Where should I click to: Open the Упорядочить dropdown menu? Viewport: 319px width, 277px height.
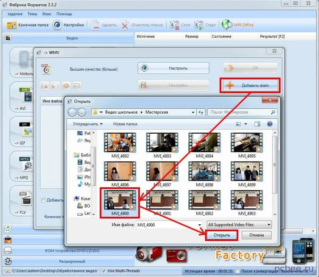click(88, 124)
